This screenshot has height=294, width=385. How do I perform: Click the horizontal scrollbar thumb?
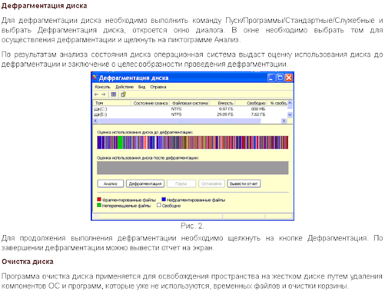pos(179,121)
